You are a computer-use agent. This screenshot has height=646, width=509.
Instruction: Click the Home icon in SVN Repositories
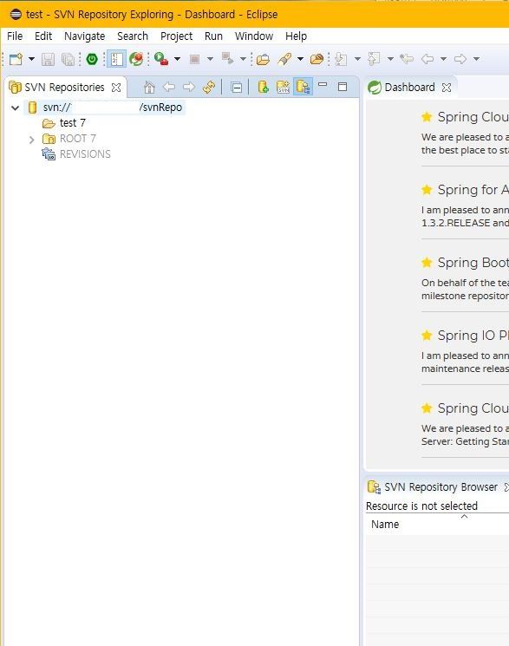149,87
